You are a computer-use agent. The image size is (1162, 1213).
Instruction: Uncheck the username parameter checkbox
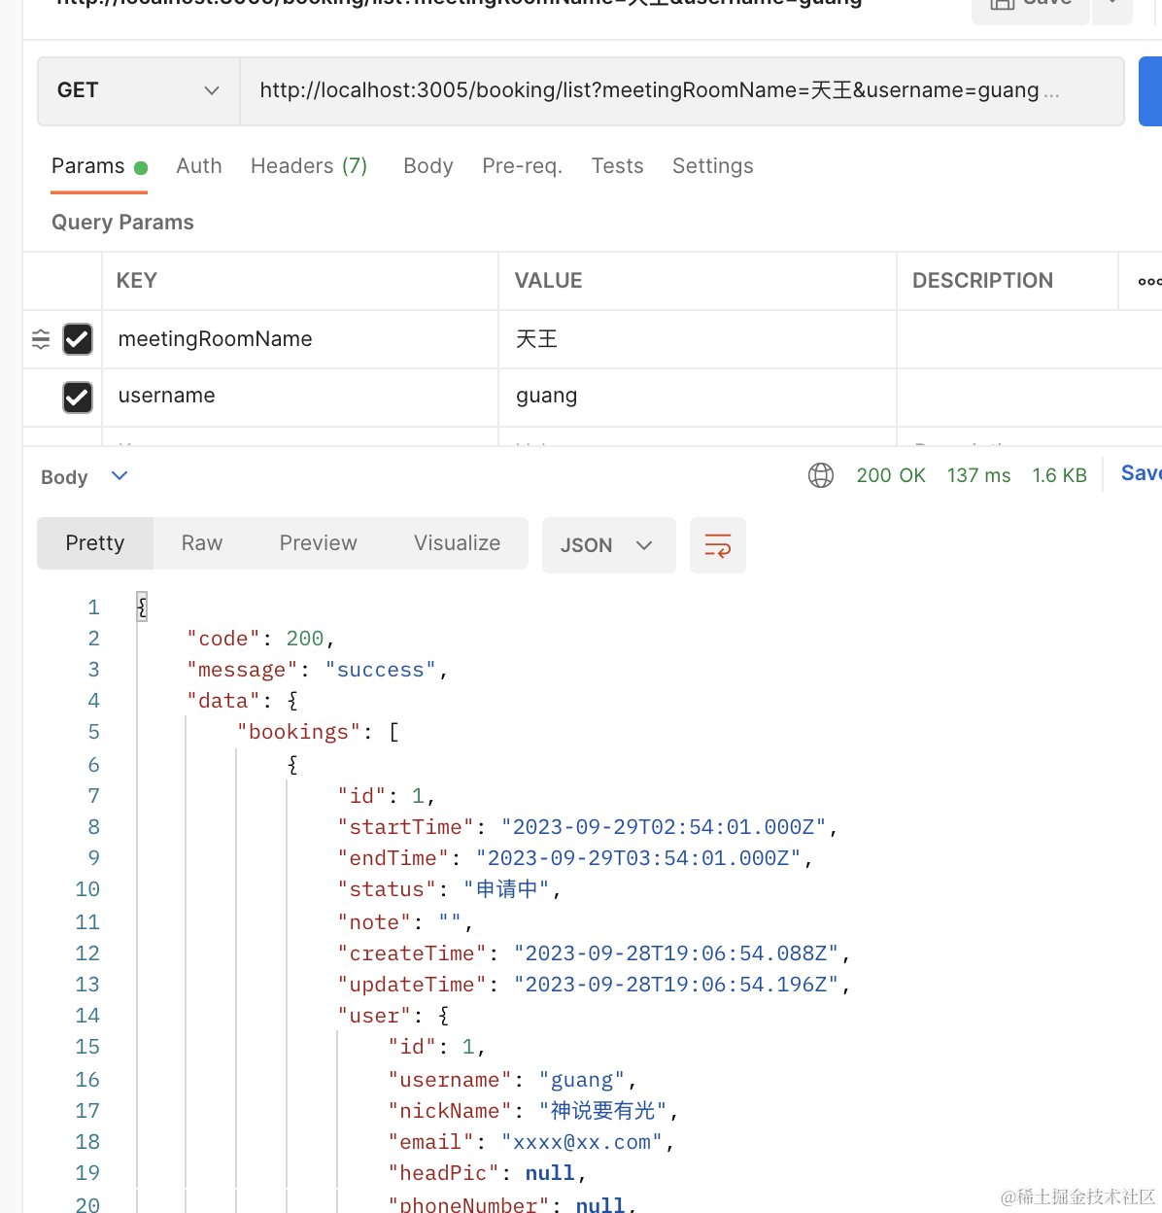78,397
